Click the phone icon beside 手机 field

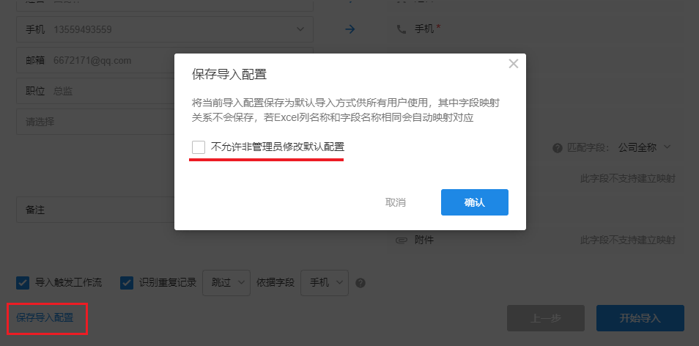click(x=401, y=29)
